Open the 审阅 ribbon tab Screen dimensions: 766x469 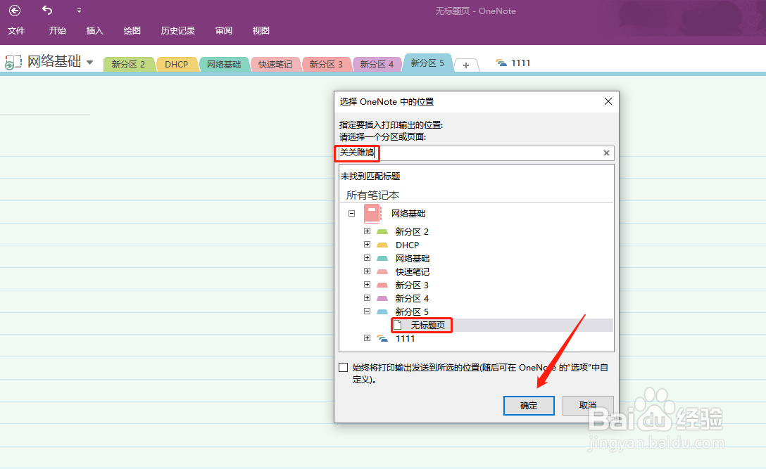(224, 31)
